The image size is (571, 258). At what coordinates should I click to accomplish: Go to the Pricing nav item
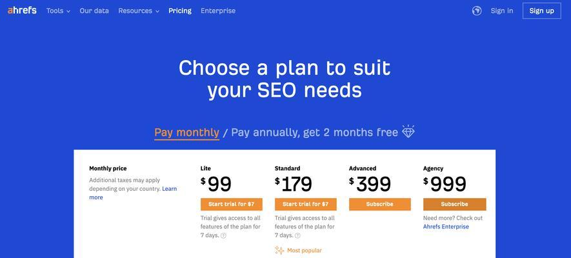coord(180,11)
